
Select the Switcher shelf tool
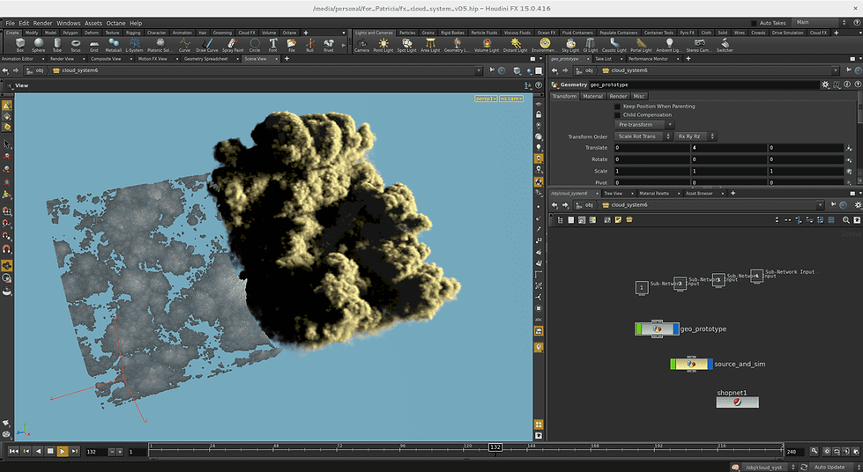[x=725, y=45]
